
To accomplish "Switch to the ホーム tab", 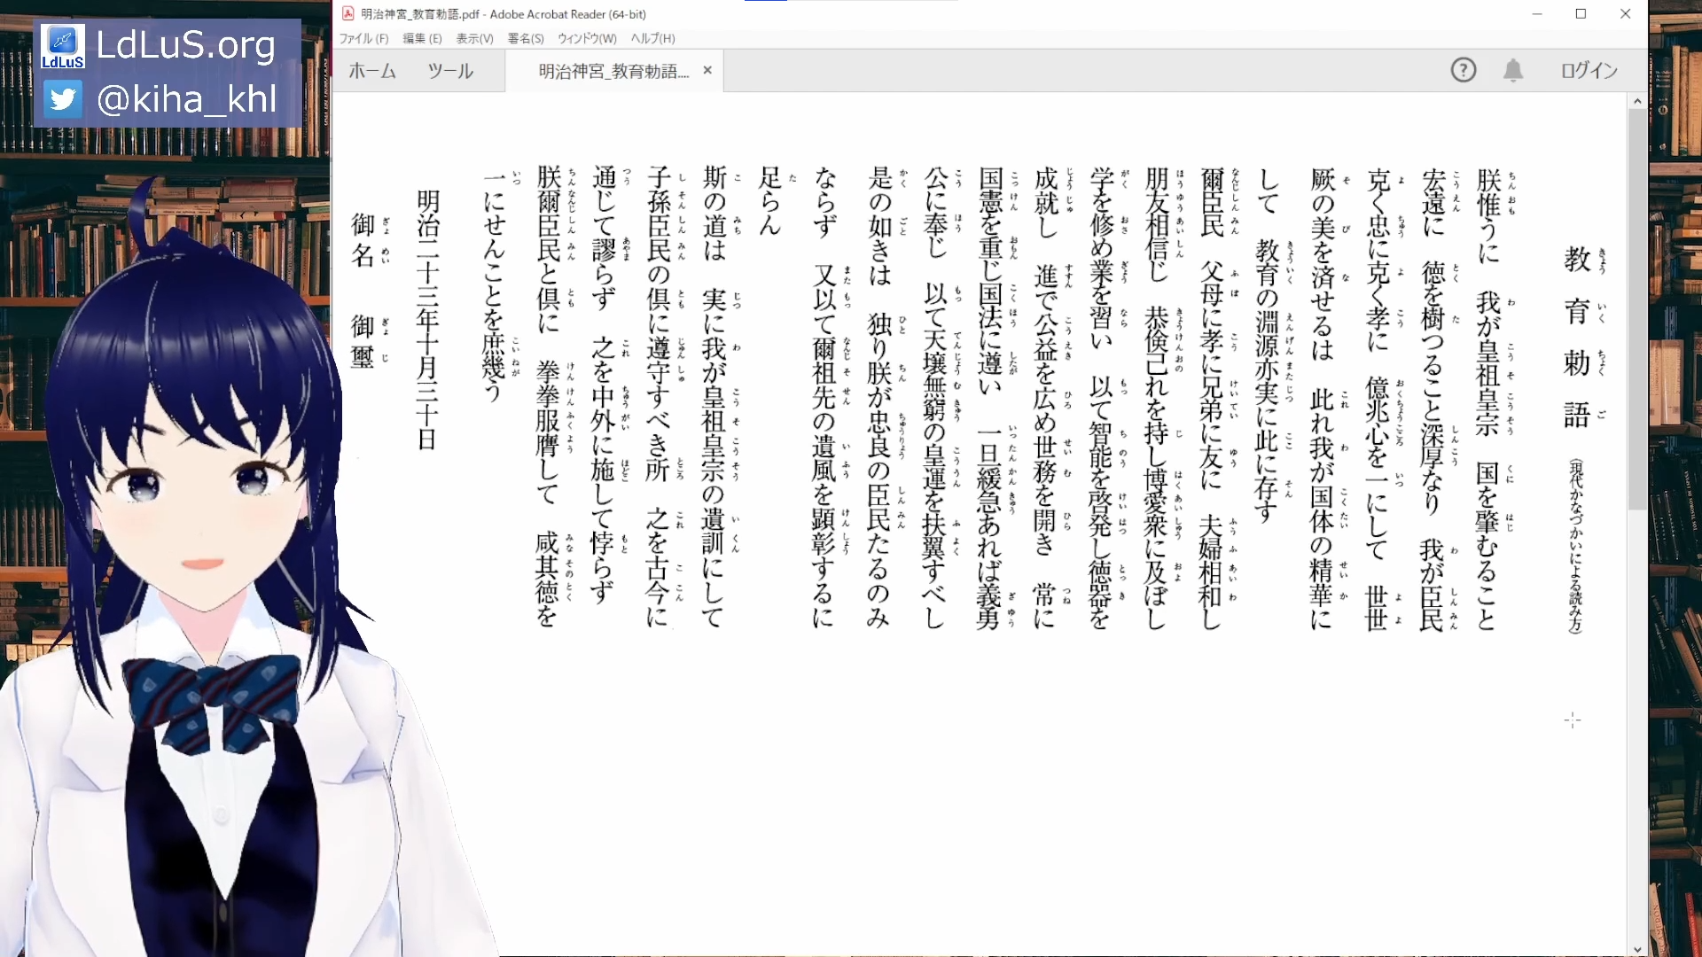I will (372, 71).
